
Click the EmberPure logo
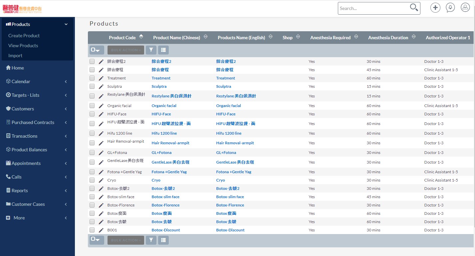[x=22, y=9]
